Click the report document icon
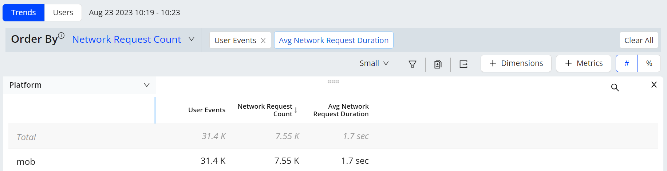 (x=438, y=64)
